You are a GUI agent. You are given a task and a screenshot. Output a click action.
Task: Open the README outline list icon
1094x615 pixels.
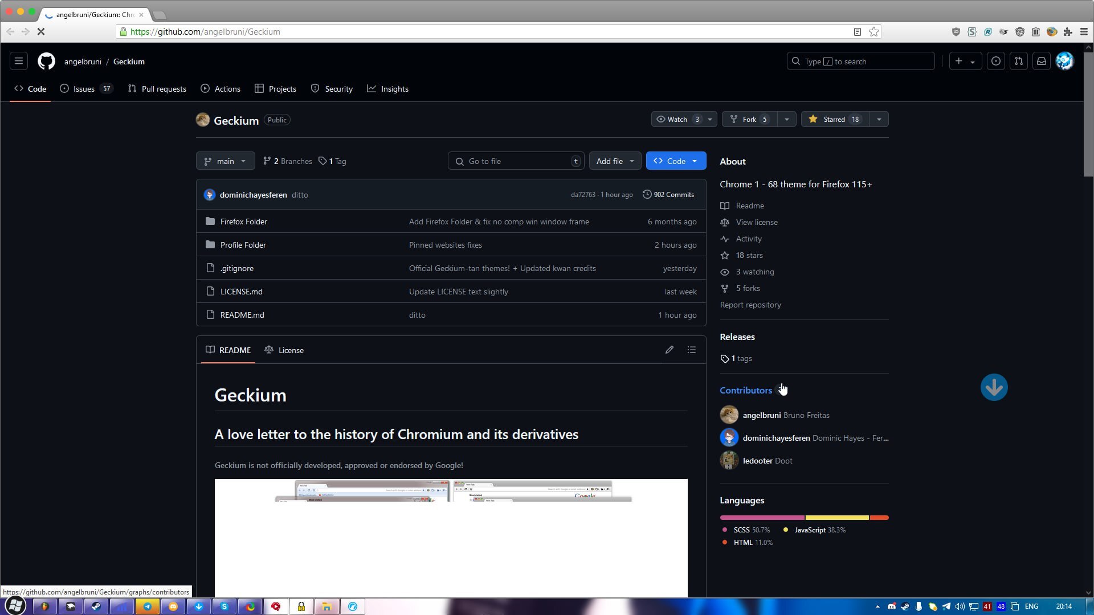pos(691,350)
